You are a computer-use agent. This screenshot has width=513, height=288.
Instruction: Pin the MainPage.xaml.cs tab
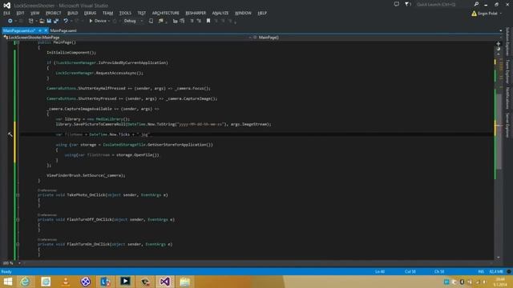[40, 30]
